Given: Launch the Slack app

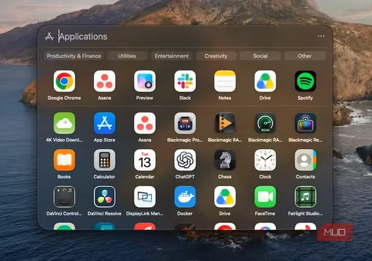Looking at the screenshot, I should tap(185, 81).
